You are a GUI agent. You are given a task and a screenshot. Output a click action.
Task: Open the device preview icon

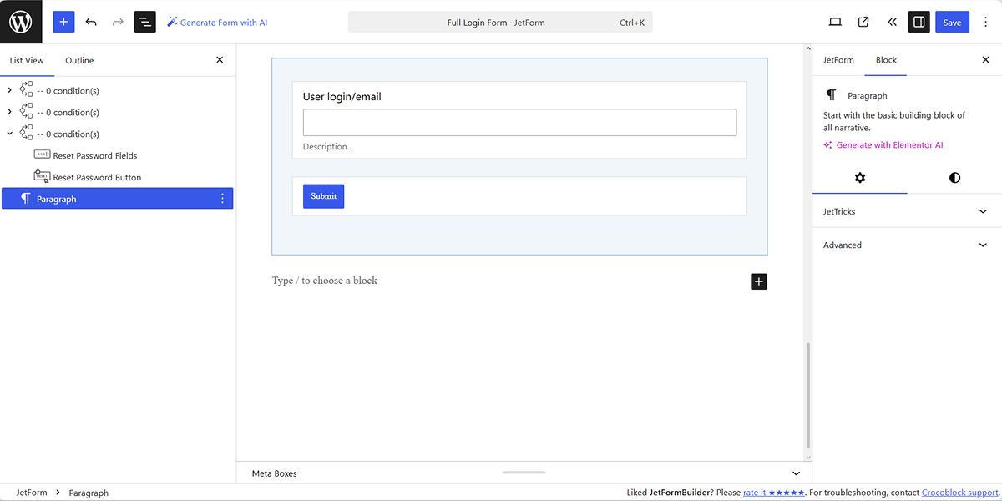pyautogui.click(x=835, y=22)
